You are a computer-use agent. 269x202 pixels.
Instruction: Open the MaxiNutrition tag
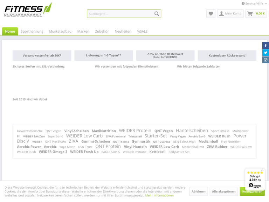(104, 131)
